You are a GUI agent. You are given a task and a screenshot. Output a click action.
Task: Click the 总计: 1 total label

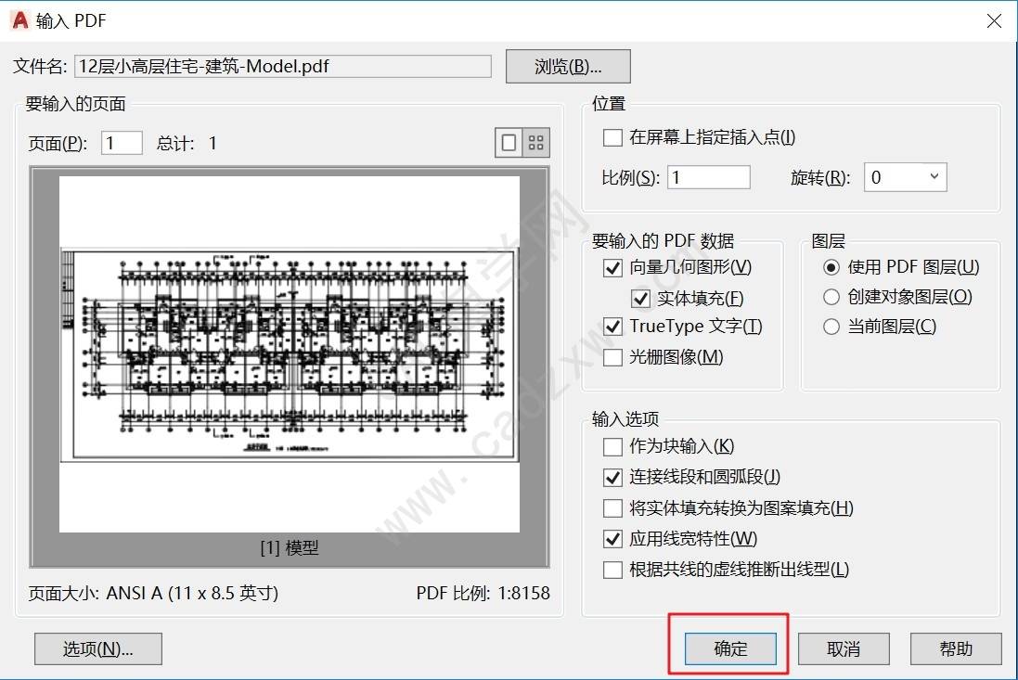coord(187,144)
